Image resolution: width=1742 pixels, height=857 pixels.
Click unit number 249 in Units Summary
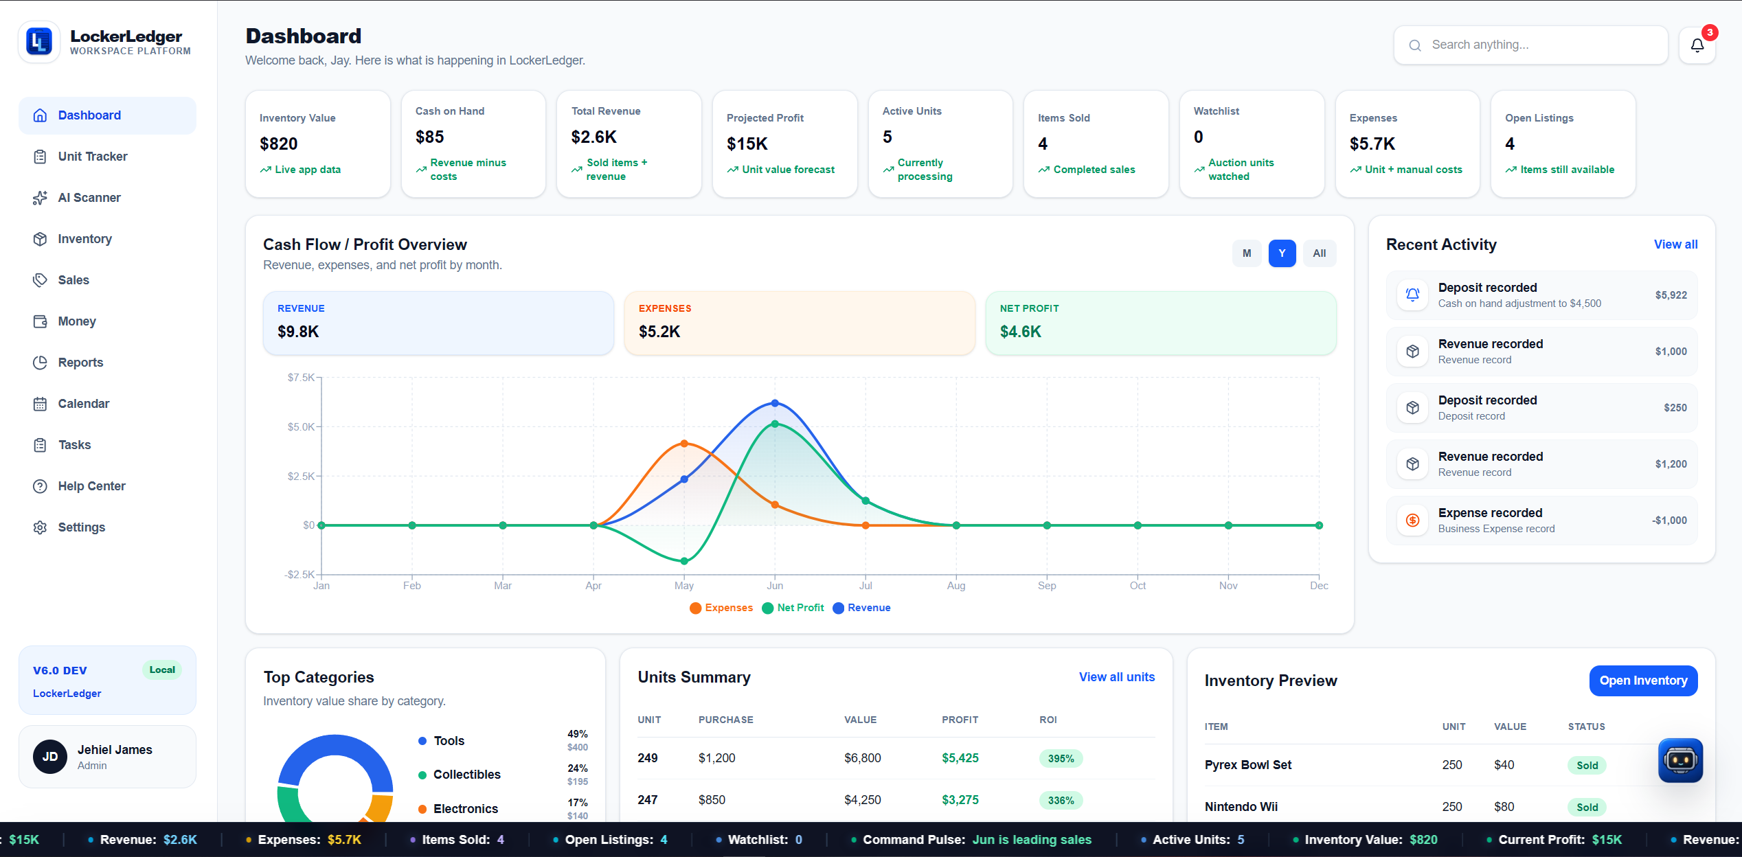pyautogui.click(x=647, y=758)
